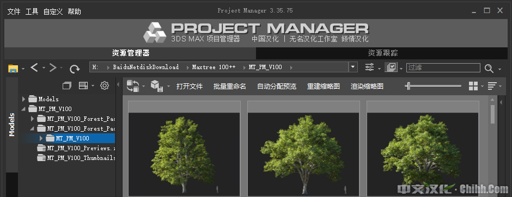Open forward history dropdown arrow
This screenshot has height=197, width=512.
[x=62, y=68]
